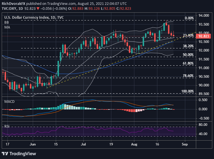Click the MACD 0.500 axis value
Viewport: 214px width, 159px height.
click(x=203, y=100)
